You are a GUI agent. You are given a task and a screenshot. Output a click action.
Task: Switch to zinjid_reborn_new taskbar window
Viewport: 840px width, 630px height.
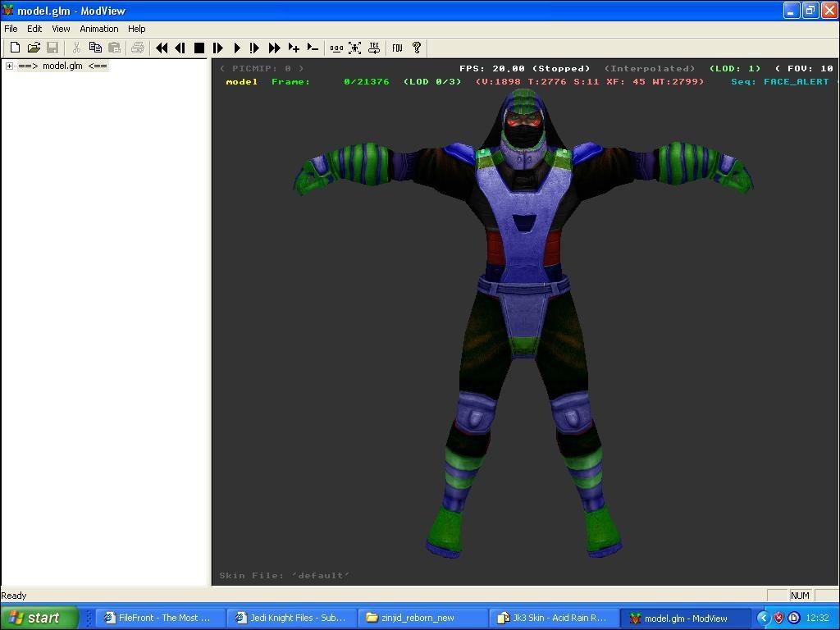click(417, 618)
